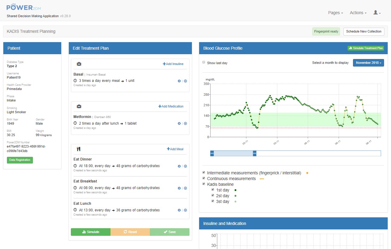Remove the Eat Breakfast meal entry
391x249 pixels.
coord(186,188)
